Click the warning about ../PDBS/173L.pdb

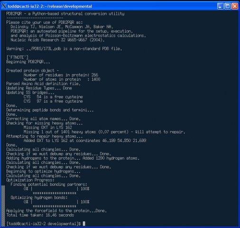pyautogui.click(x=64, y=48)
